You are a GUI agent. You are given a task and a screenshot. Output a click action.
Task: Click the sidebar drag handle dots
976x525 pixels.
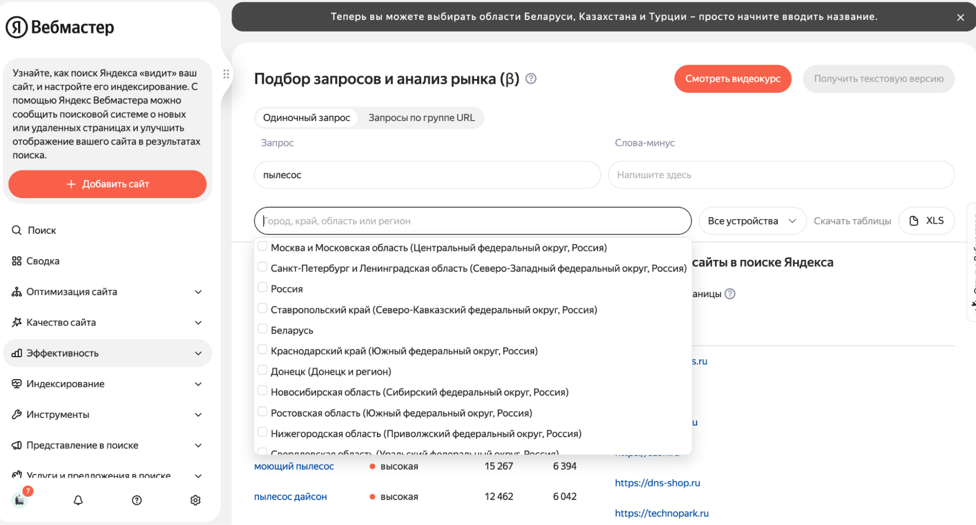(x=226, y=74)
